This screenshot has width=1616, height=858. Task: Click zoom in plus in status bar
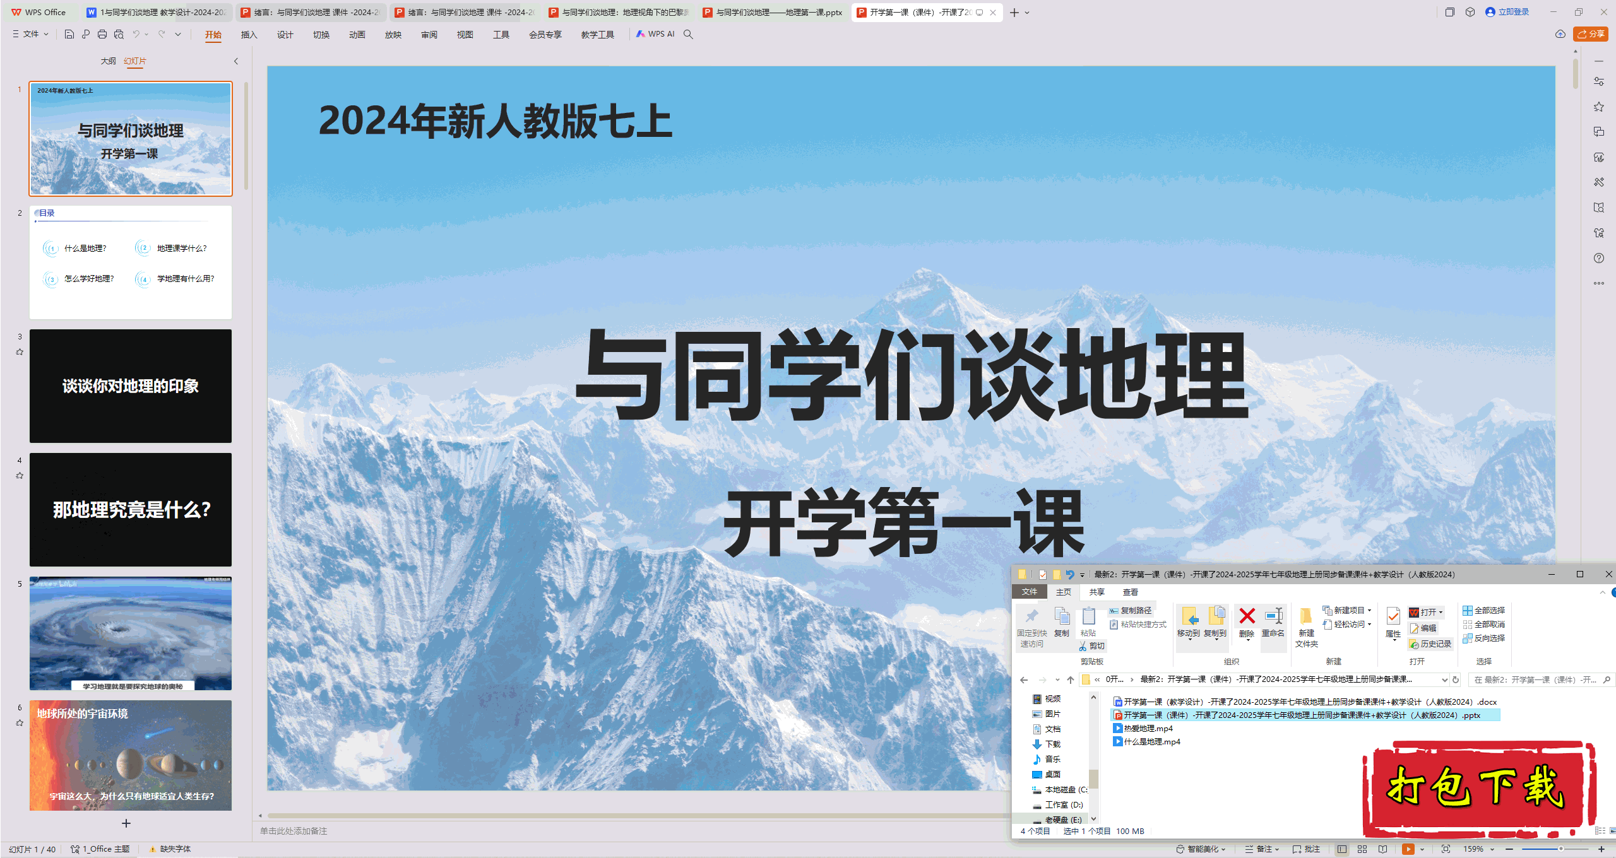pos(1601,849)
